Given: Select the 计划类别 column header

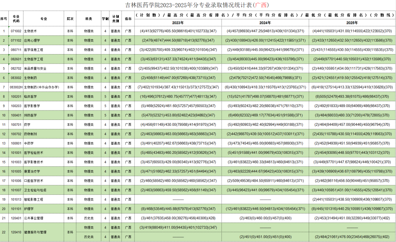Looking at the screenshot, I should click(115, 19).
